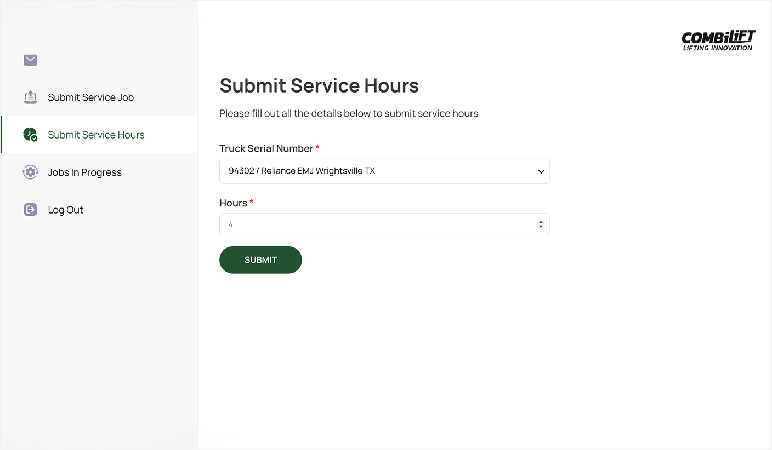Click the Submit Service Hours clock icon
772x450 pixels.
point(30,135)
